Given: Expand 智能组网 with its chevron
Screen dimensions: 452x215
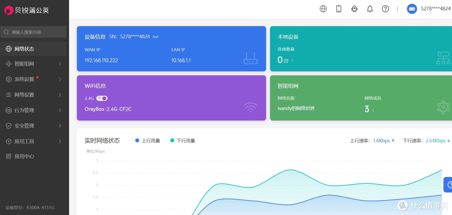Looking at the screenshot, I should (x=60, y=64).
